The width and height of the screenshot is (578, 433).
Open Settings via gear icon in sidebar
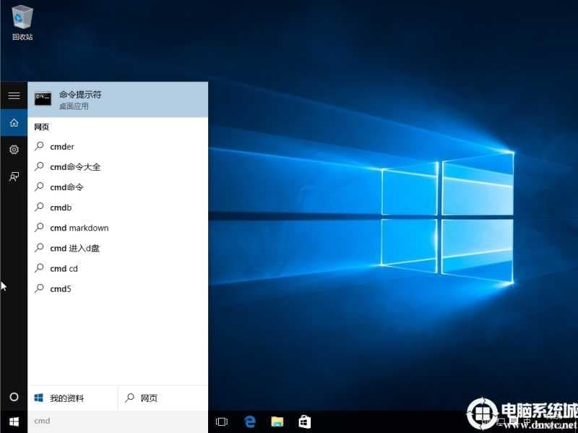(13, 150)
